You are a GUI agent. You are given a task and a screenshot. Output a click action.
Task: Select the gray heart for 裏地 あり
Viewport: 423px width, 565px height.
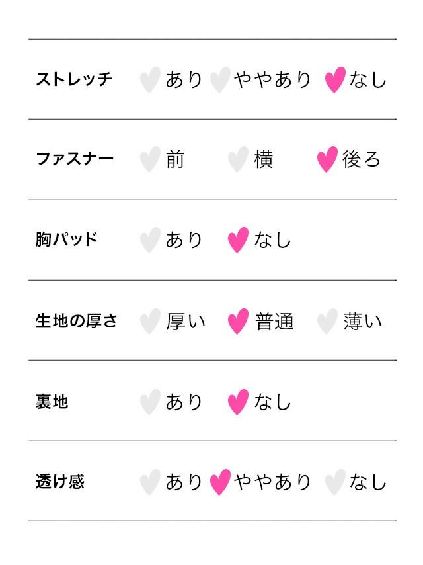[150, 402]
